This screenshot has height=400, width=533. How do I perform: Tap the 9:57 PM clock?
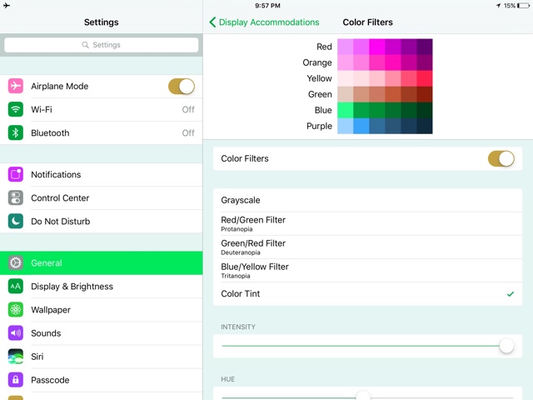[268, 6]
